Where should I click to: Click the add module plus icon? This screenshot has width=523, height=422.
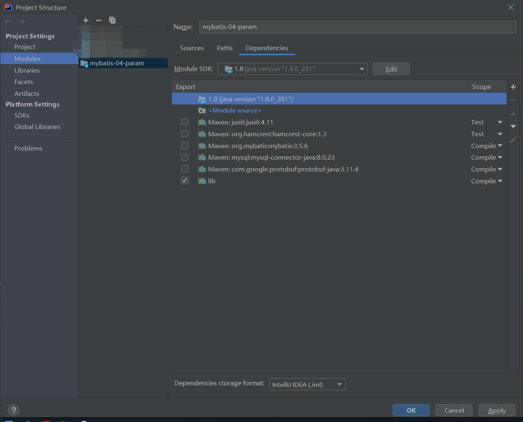tap(86, 20)
